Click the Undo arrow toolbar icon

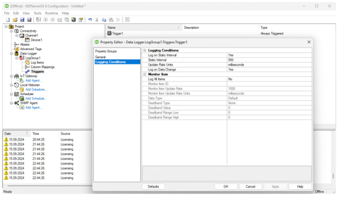(x=90, y=20)
